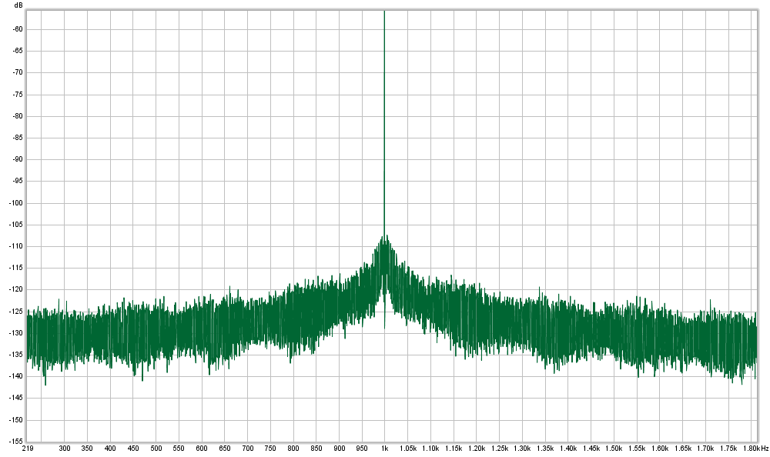Click the 1k label on the frequency axis
The width and height of the screenshot is (770, 457).
[x=384, y=449]
